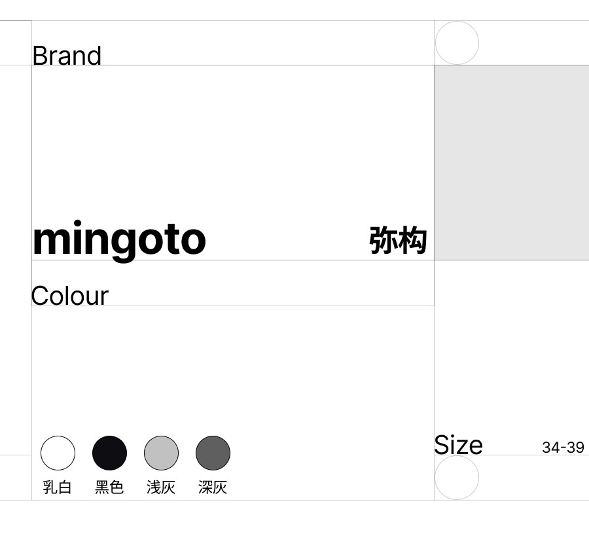
Task: Click the Colour heading
Action: [x=69, y=296]
